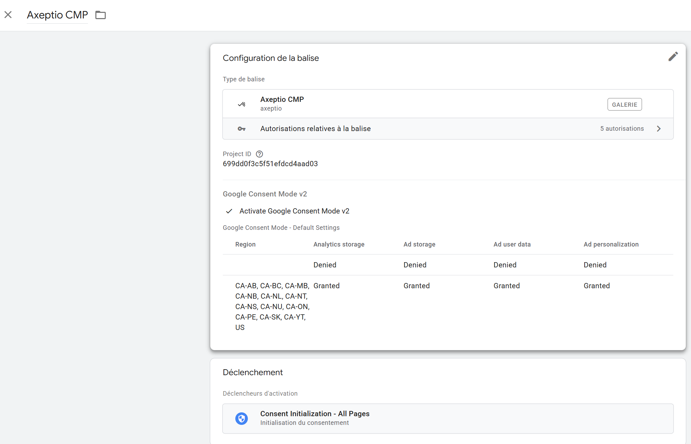The width and height of the screenshot is (691, 444).
Task: Click the GALERIE badge button
Action: pyautogui.click(x=624, y=104)
